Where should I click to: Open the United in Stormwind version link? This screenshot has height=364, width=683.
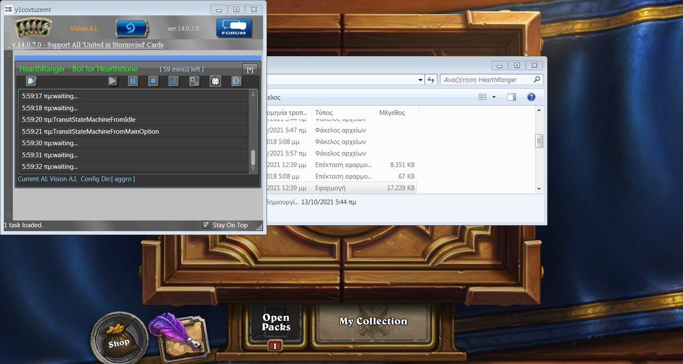coord(88,45)
